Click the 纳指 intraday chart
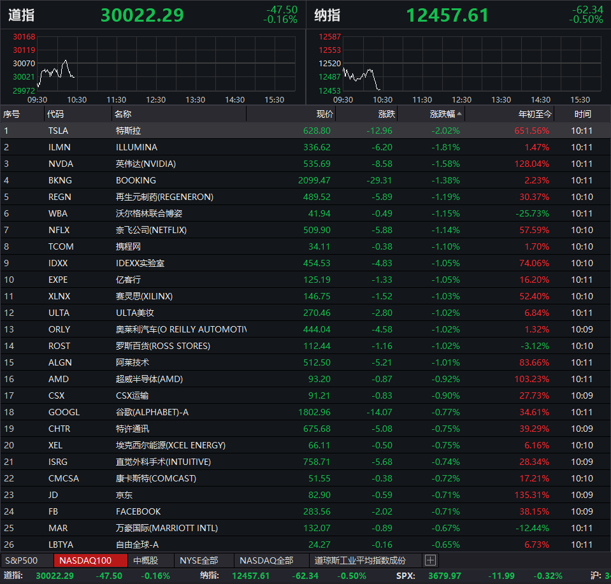 (472, 64)
